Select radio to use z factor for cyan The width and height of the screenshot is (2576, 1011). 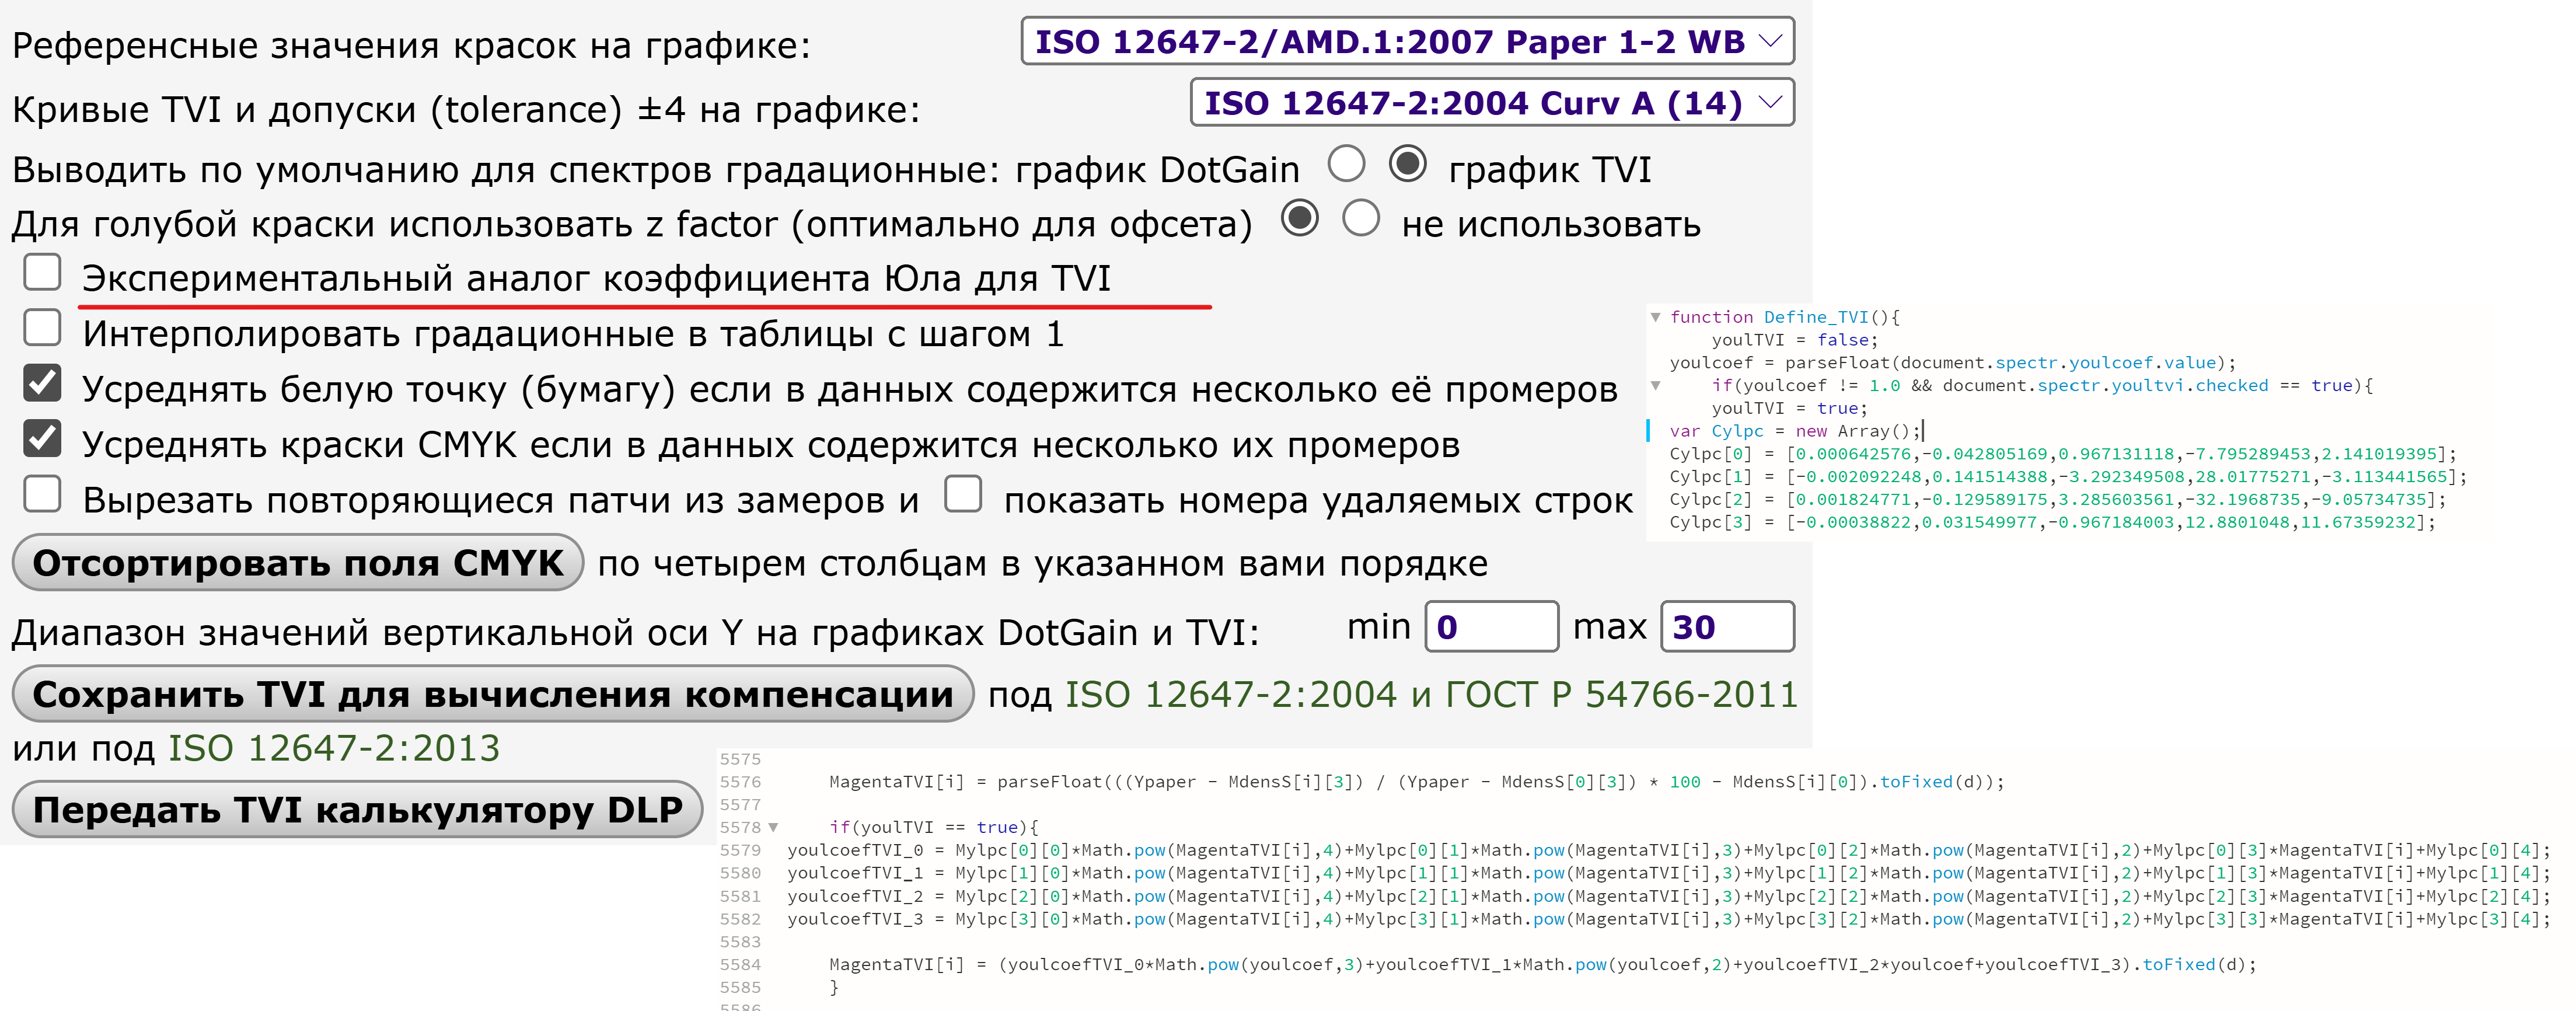(1299, 218)
